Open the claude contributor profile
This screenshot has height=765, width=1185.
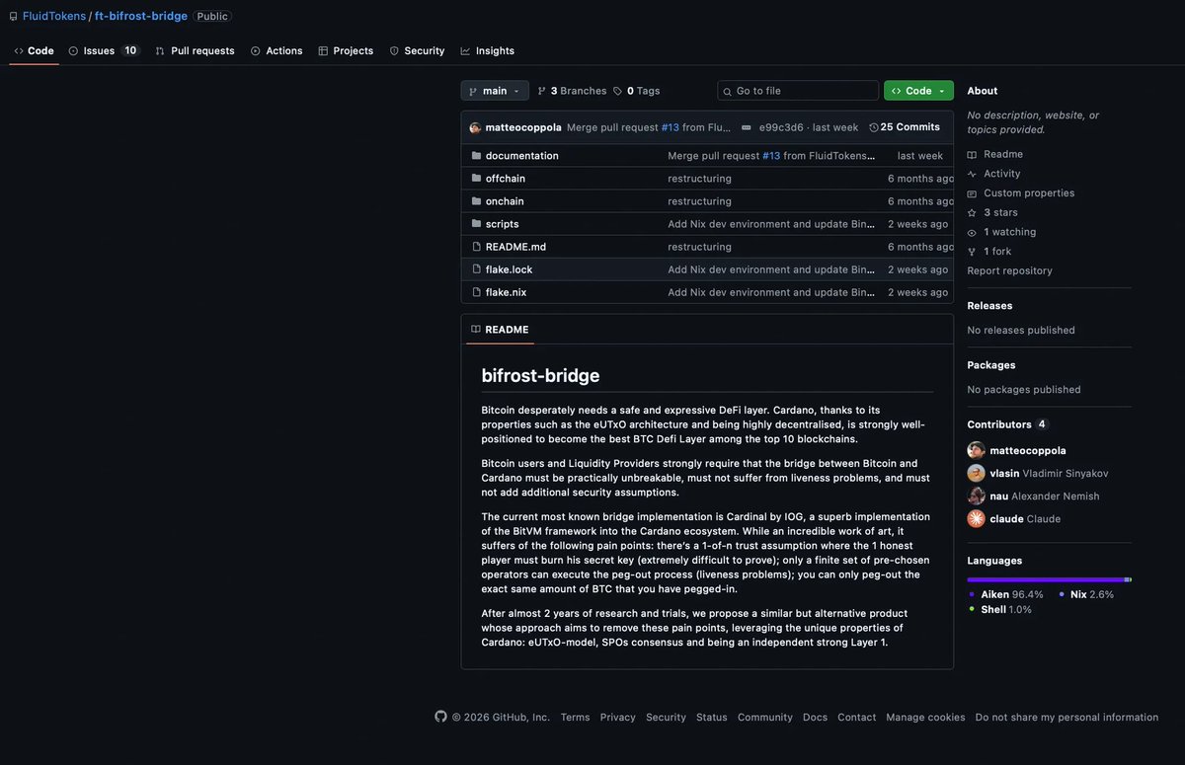(x=1025, y=519)
